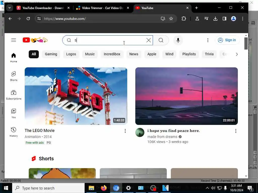Screen dimensions: 258x193
Task: Open The LEGO Movie title link
Action: coord(40,130)
